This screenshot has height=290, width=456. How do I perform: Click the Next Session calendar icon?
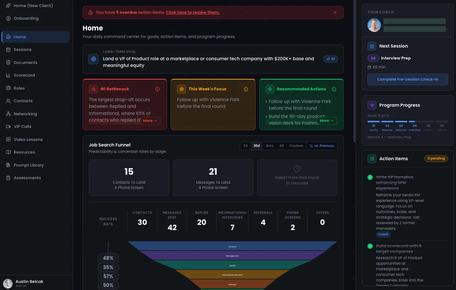tap(372, 46)
